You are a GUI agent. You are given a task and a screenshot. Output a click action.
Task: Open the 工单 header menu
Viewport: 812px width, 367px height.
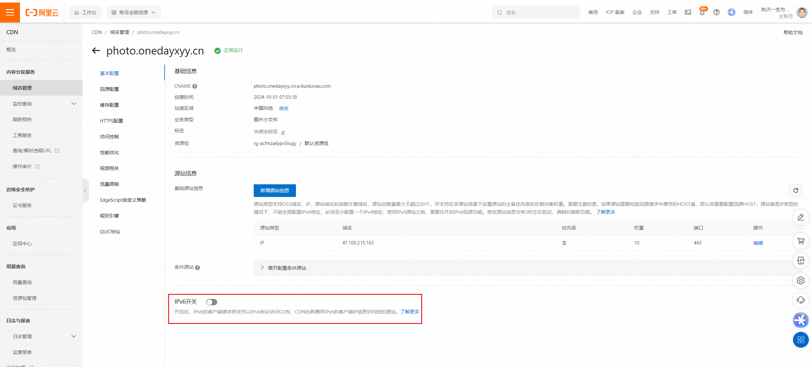pyautogui.click(x=672, y=12)
